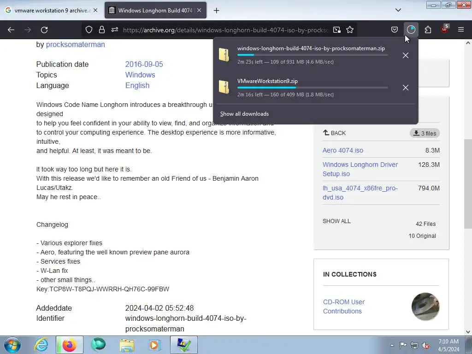Screen dimensions: 472x354
Task: Bookmark this page with the star icon
Action: pyautogui.click(x=350, y=30)
